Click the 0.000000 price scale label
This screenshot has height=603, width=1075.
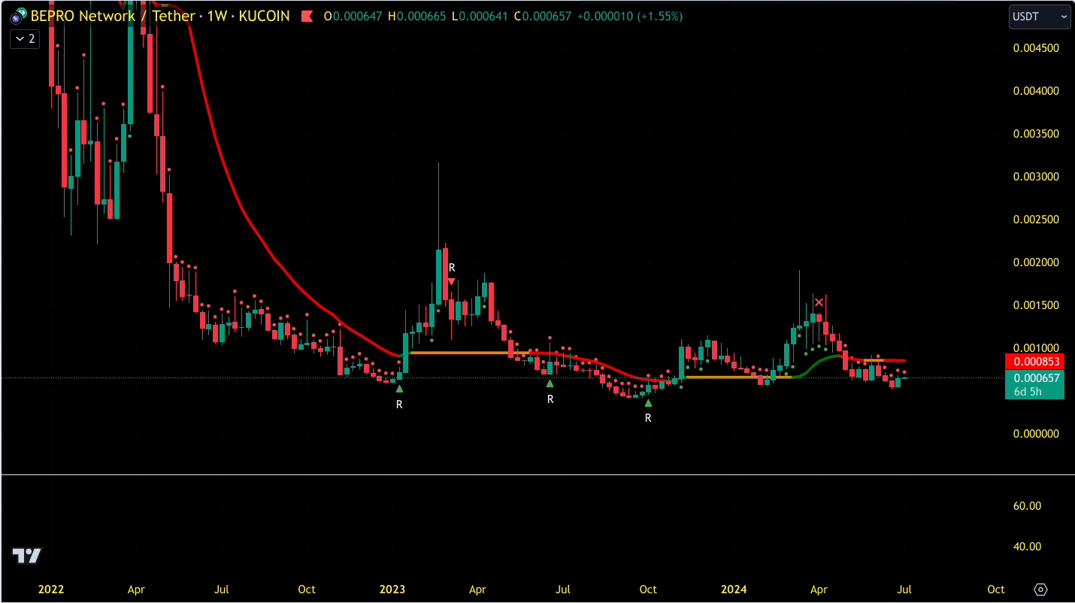tap(1036, 434)
